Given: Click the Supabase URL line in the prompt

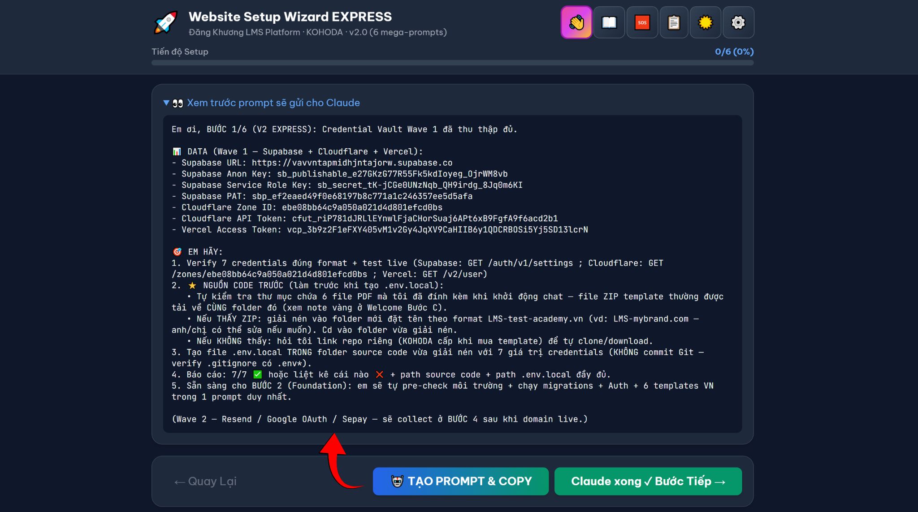Looking at the screenshot, I should click(312, 163).
